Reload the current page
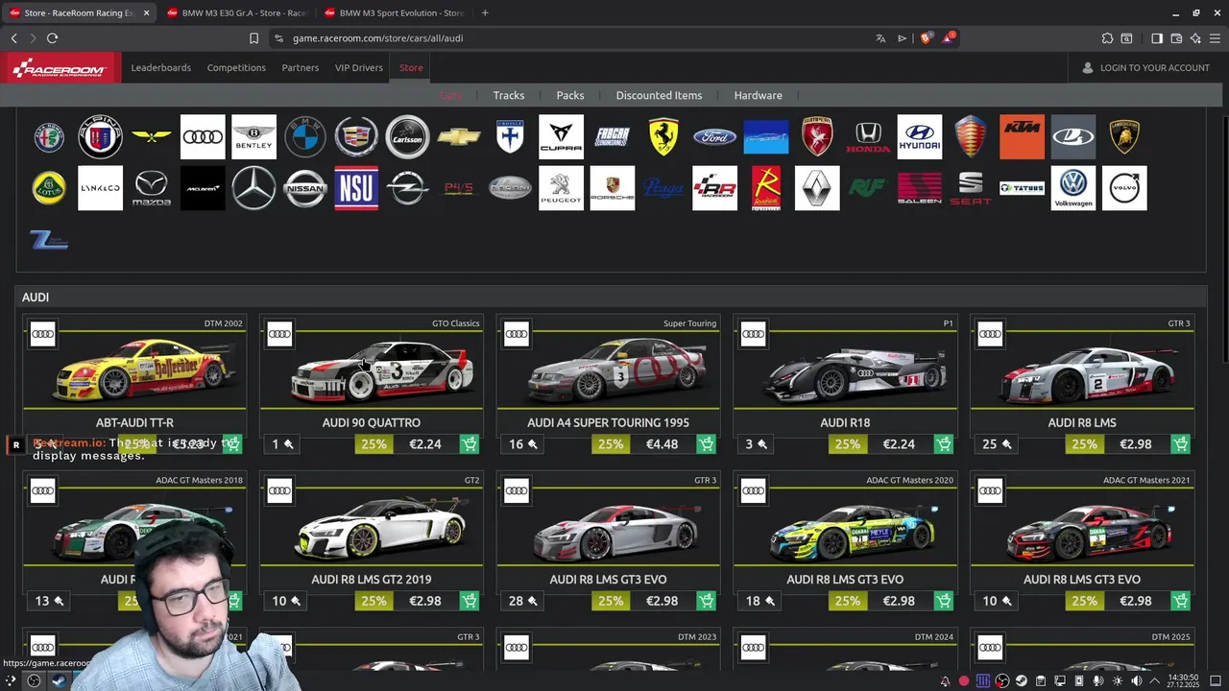Screen dimensions: 1229x691 [x=52, y=38]
